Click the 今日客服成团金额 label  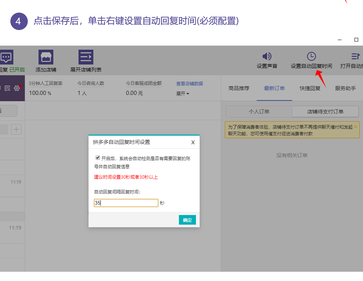(144, 83)
